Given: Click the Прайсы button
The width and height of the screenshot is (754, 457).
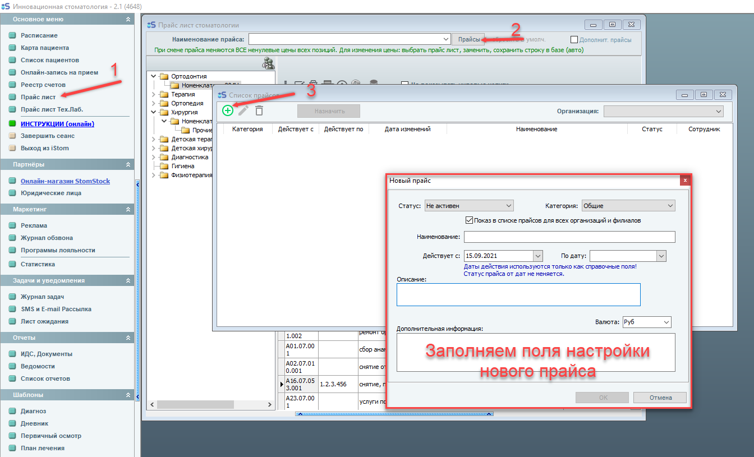Looking at the screenshot, I should [x=468, y=39].
